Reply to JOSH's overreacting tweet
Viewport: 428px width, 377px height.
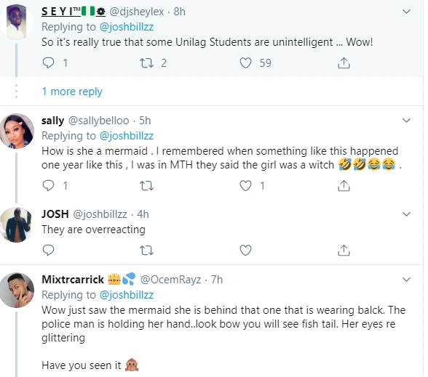point(48,250)
